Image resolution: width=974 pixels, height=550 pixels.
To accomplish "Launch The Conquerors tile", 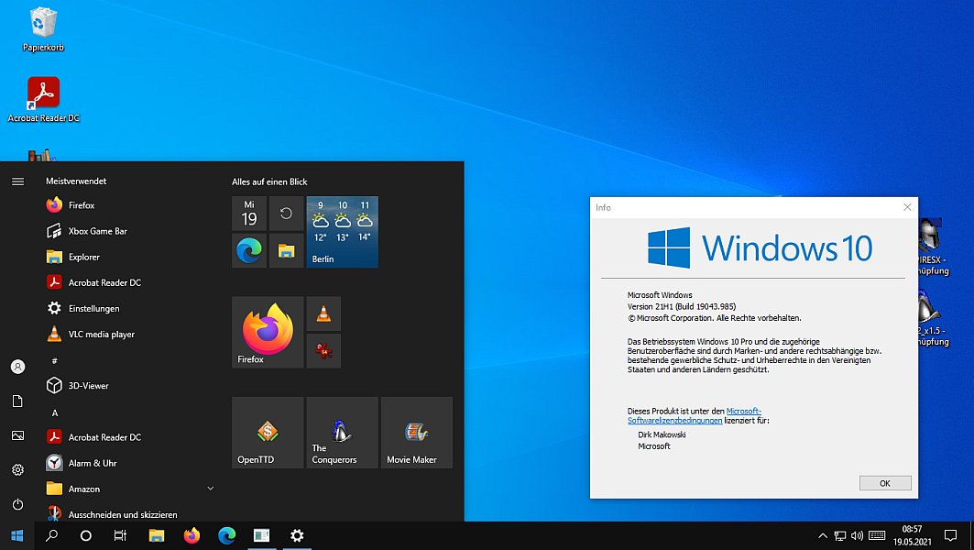I will [x=343, y=433].
